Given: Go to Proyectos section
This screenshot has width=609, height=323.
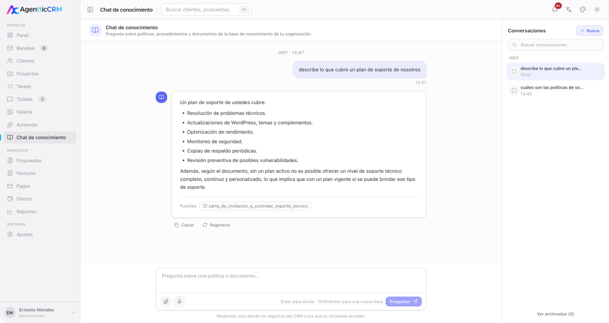Looking at the screenshot, I should click(40, 74).
